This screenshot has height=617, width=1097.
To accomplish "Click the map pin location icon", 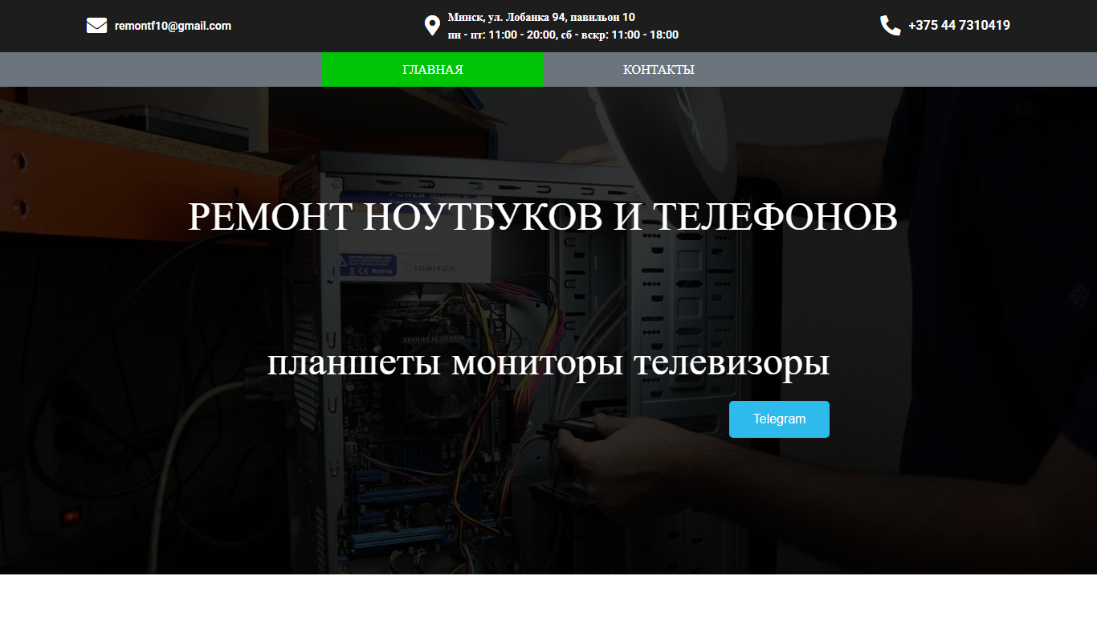I will click(432, 26).
